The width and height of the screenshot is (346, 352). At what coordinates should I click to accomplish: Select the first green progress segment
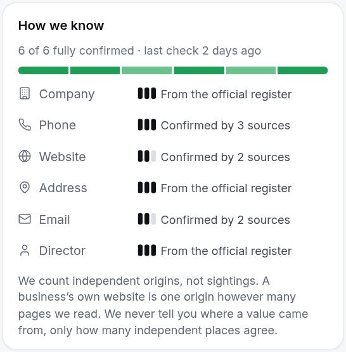43,70
